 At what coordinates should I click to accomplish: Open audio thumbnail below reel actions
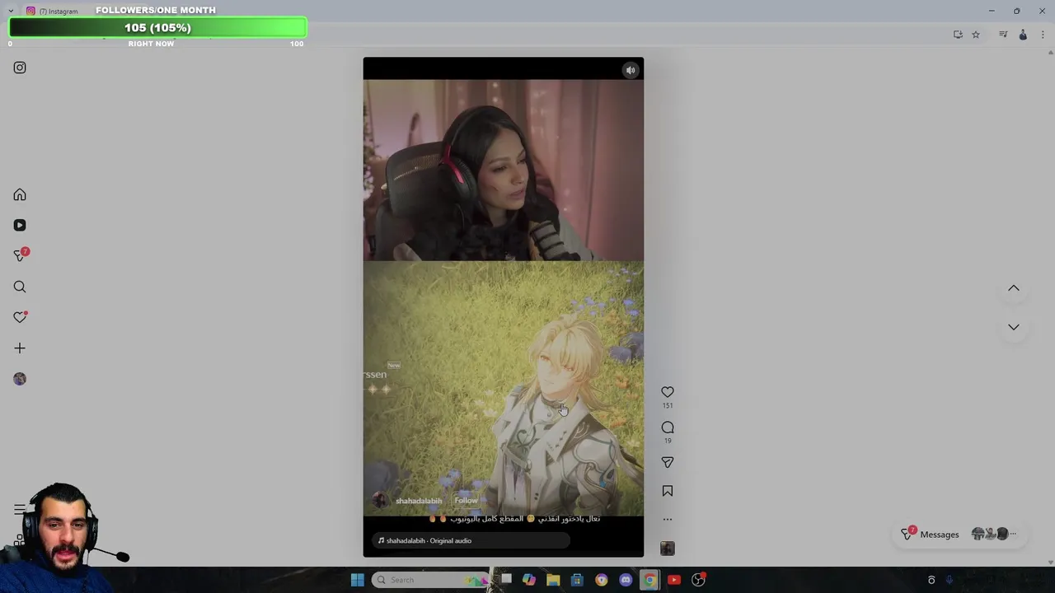tap(668, 549)
